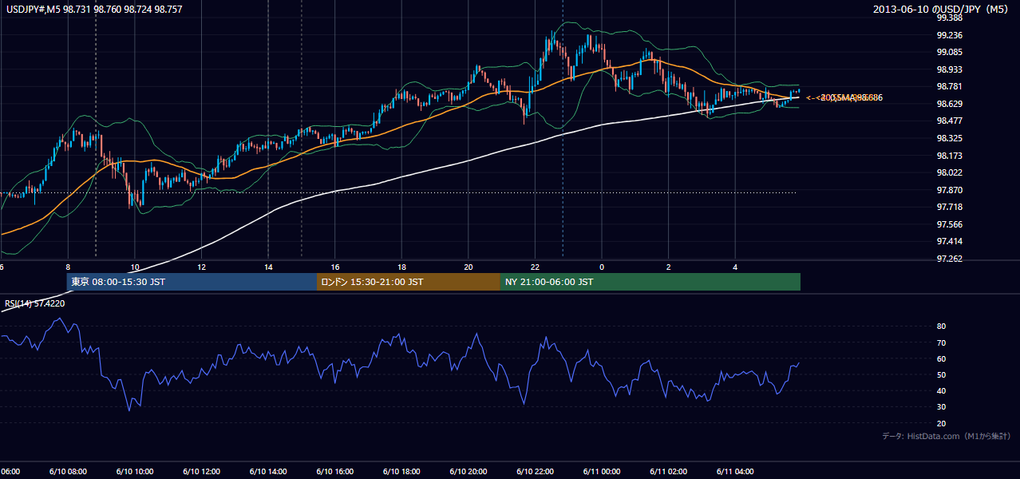The height and width of the screenshot is (479, 1020).
Task: Click the hour 20 tick on price chart
Action: 468,267
